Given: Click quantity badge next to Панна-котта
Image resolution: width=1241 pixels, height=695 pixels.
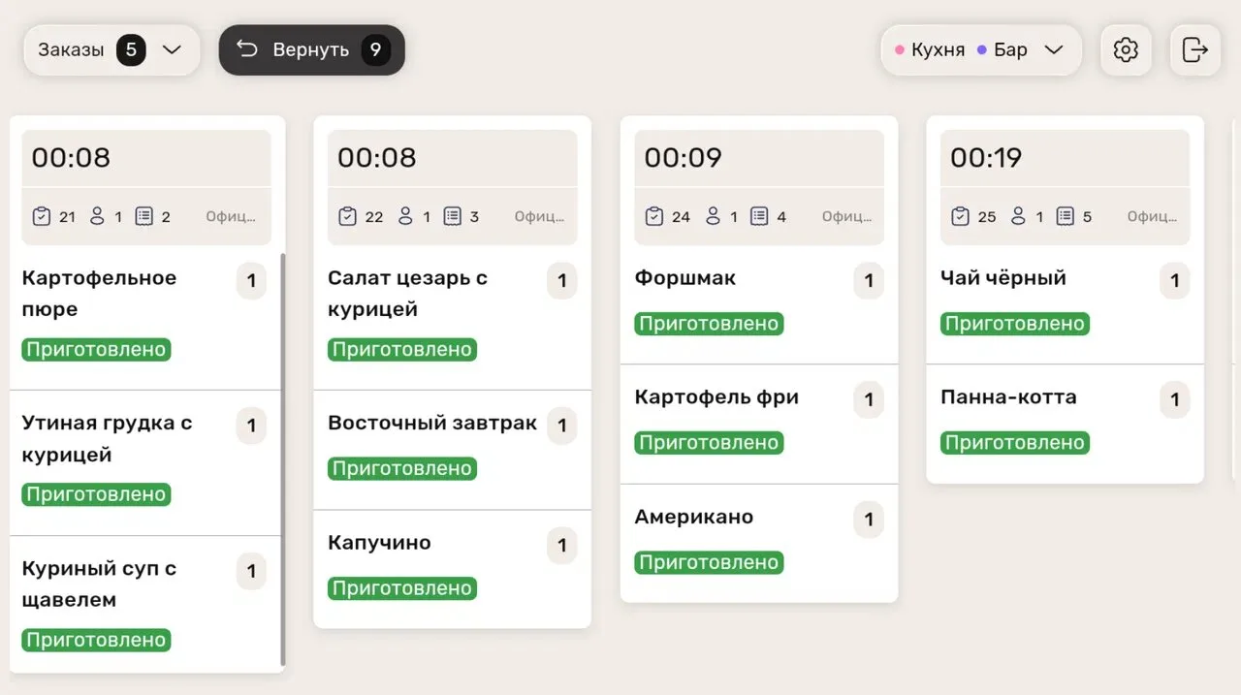Looking at the screenshot, I should [1175, 400].
